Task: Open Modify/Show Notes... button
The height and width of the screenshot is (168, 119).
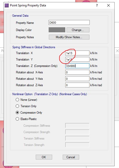Action: [69, 37]
